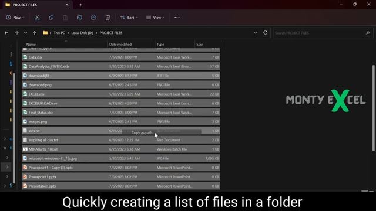Select download.png file
Viewport: 376px width, 211px height.
click(x=121, y=85)
